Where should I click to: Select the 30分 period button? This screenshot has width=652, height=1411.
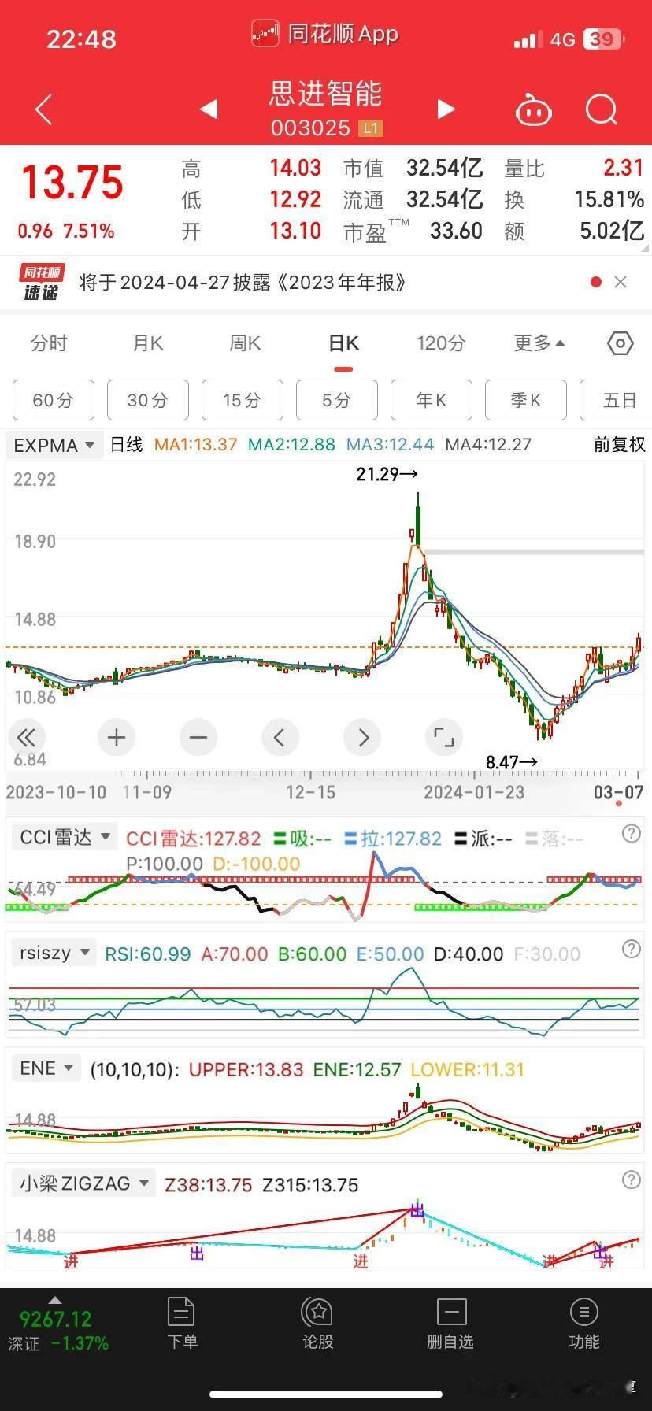point(148,400)
